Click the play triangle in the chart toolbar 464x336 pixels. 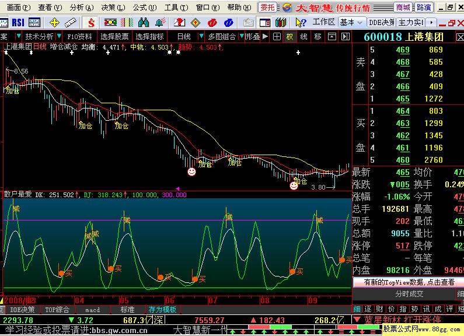pyautogui.click(x=265, y=37)
